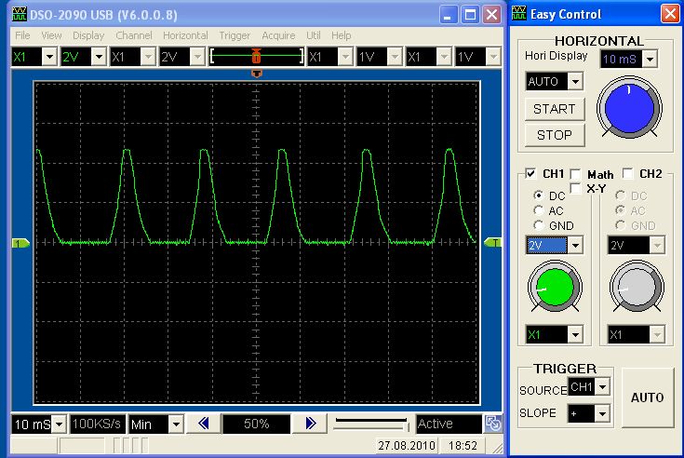Click the orange trigger position marker

click(x=257, y=73)
